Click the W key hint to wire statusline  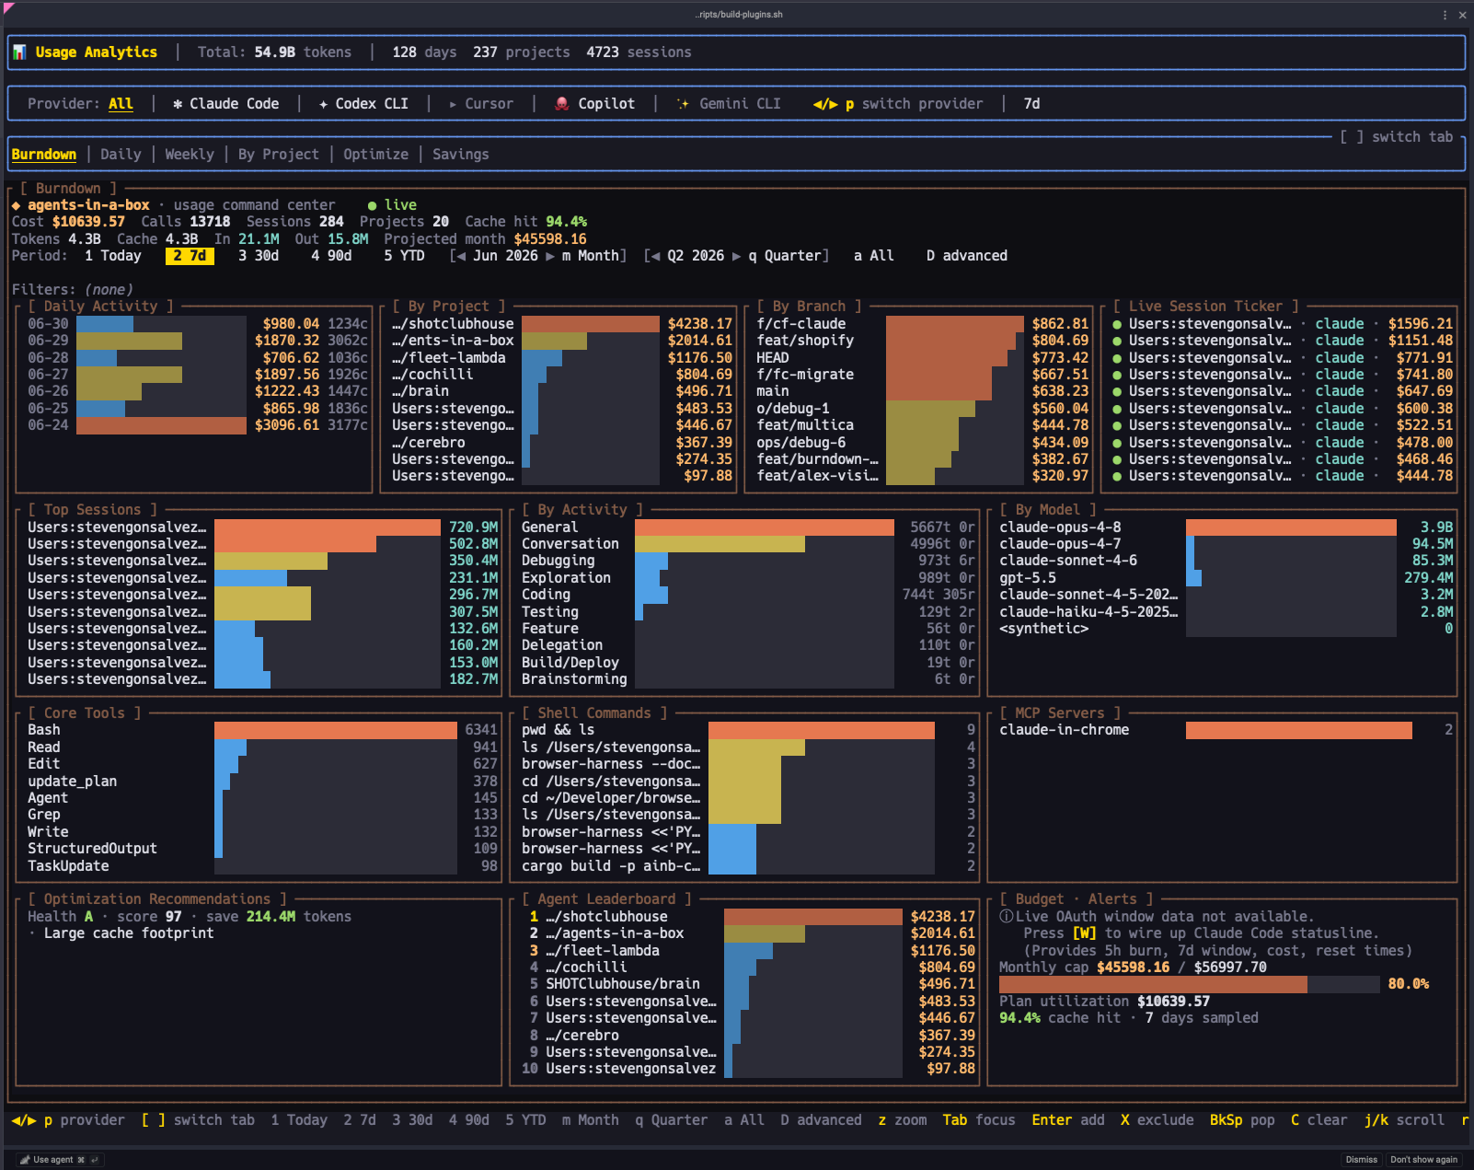(1084, 933)
